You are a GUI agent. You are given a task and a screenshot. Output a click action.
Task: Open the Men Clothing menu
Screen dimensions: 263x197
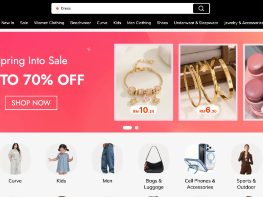(x=139, y=23)
